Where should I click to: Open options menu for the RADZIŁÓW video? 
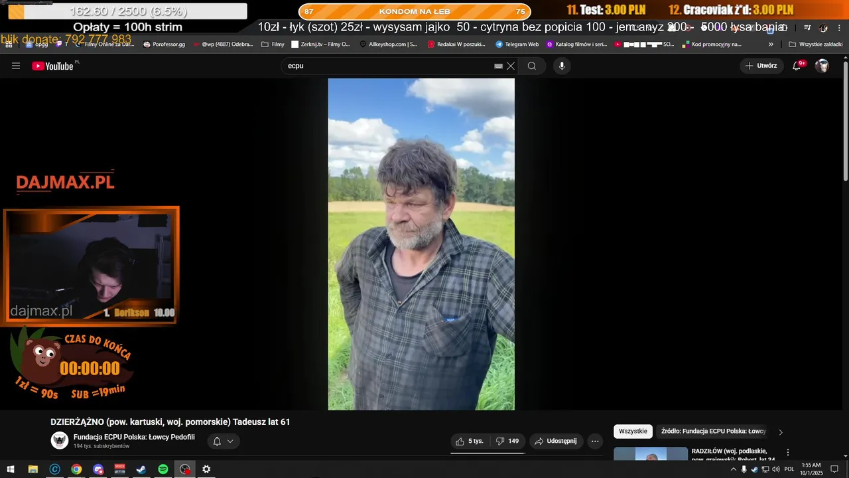[788, 452]
